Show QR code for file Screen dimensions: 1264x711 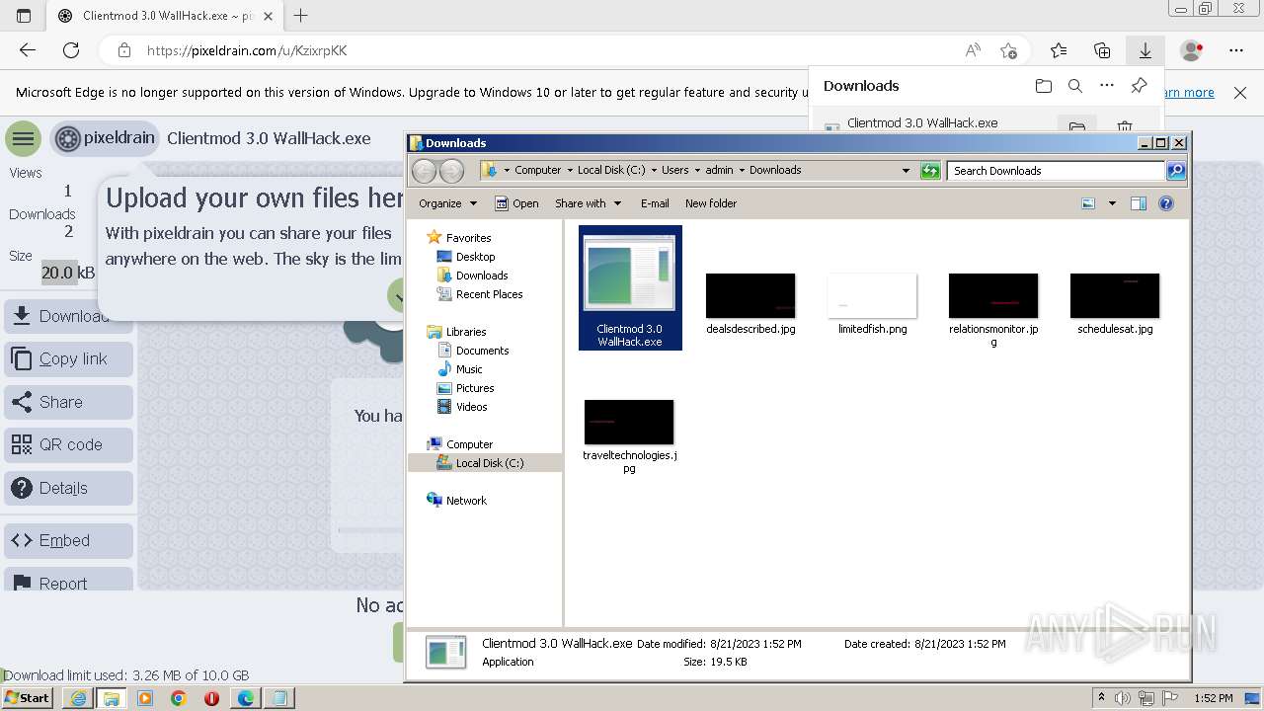pos(68,444)
